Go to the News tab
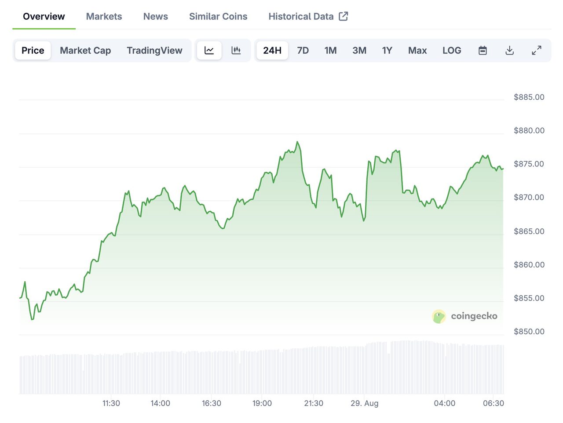The height and width of the screenshot is (423, 563). click(x=155, y=16)
